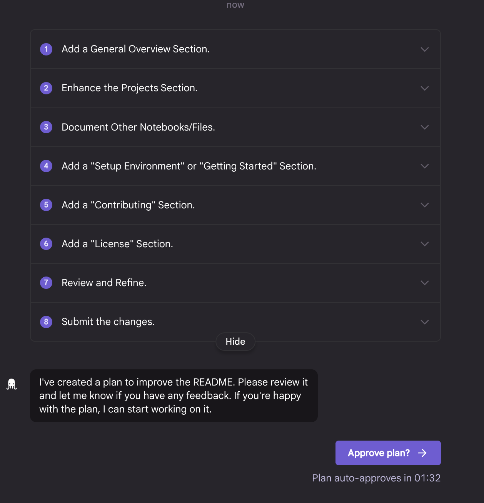Click the step 4 number badge

(46, 166)
